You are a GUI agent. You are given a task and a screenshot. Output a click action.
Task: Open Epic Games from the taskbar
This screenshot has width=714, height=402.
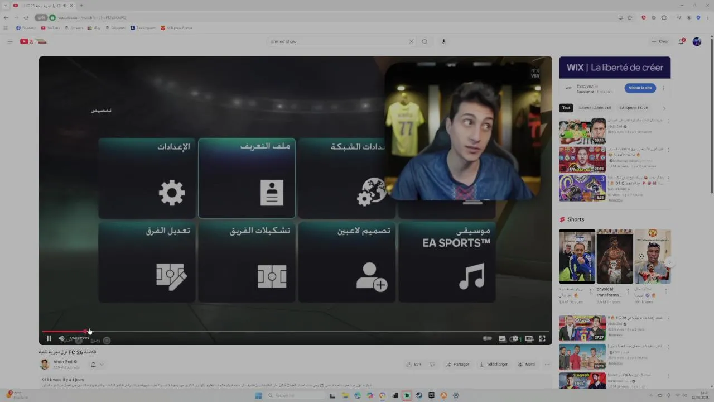431,395
